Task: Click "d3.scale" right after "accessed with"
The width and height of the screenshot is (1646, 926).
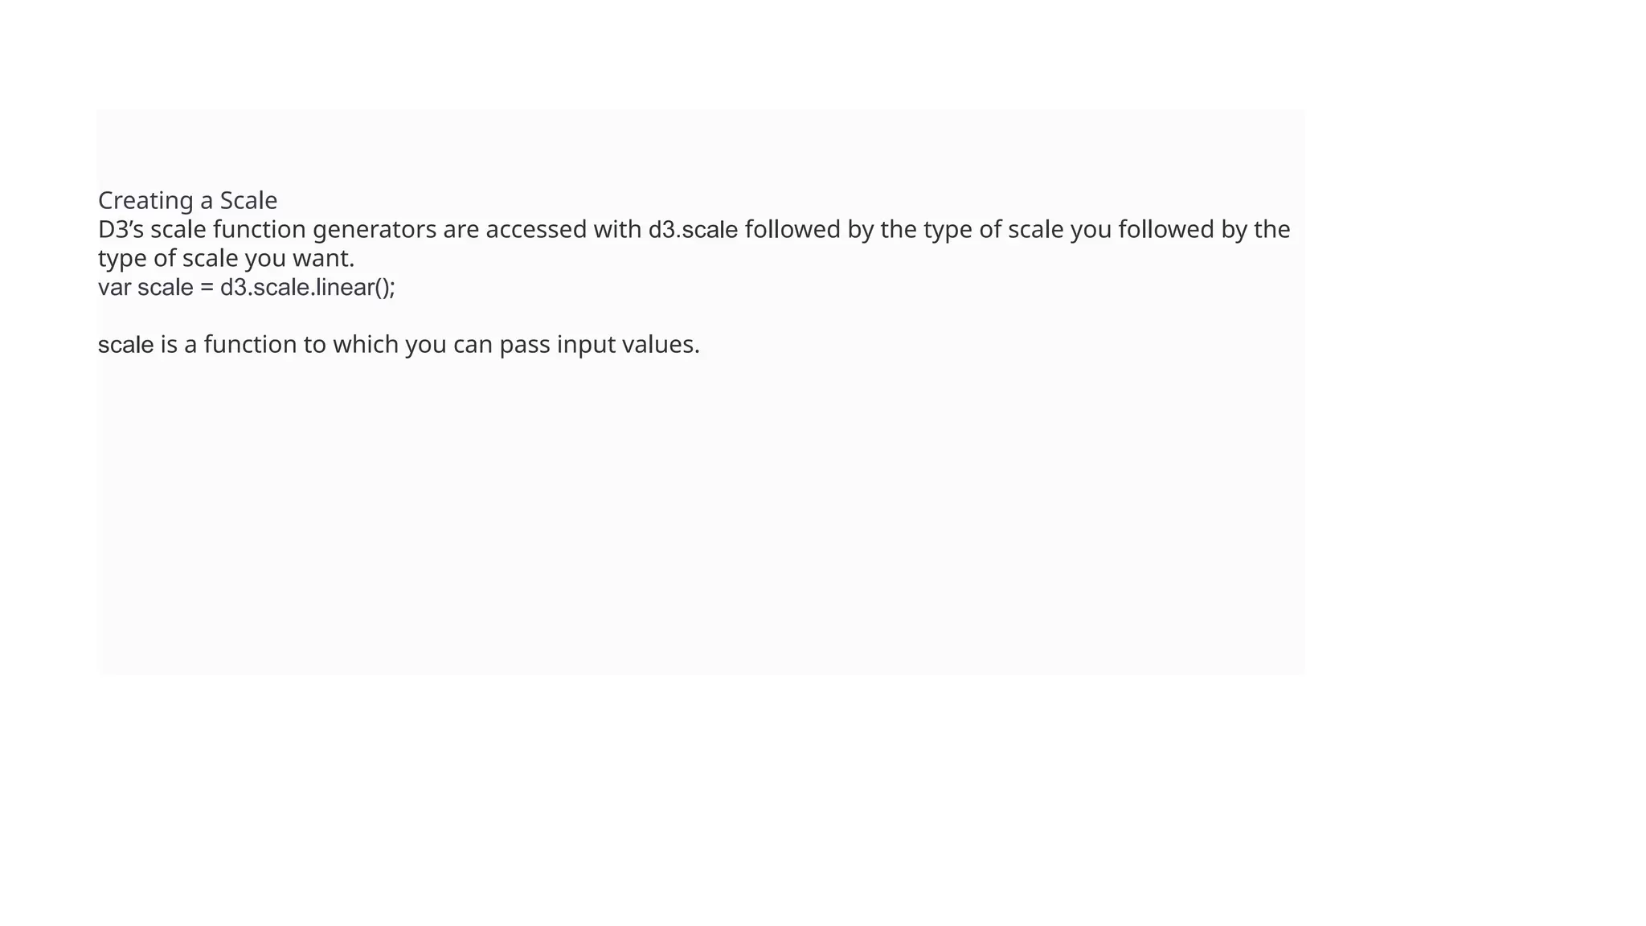Action: click(693, 230)
